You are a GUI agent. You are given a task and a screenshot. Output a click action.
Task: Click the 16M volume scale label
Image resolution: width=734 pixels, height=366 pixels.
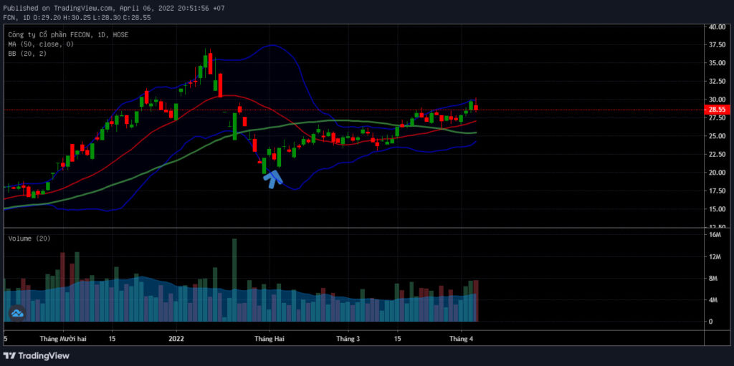pyautogui.click(x=715, y=234)
